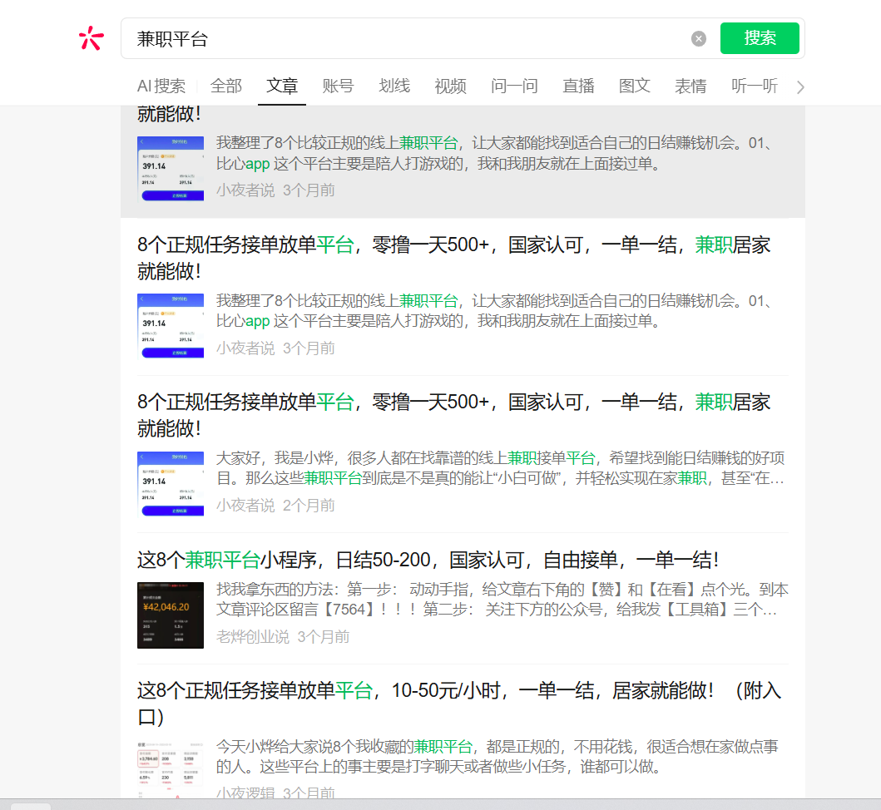Click 小夜者说 author under highlighted first result
The image size is (881, 810).
pos(245,190)
